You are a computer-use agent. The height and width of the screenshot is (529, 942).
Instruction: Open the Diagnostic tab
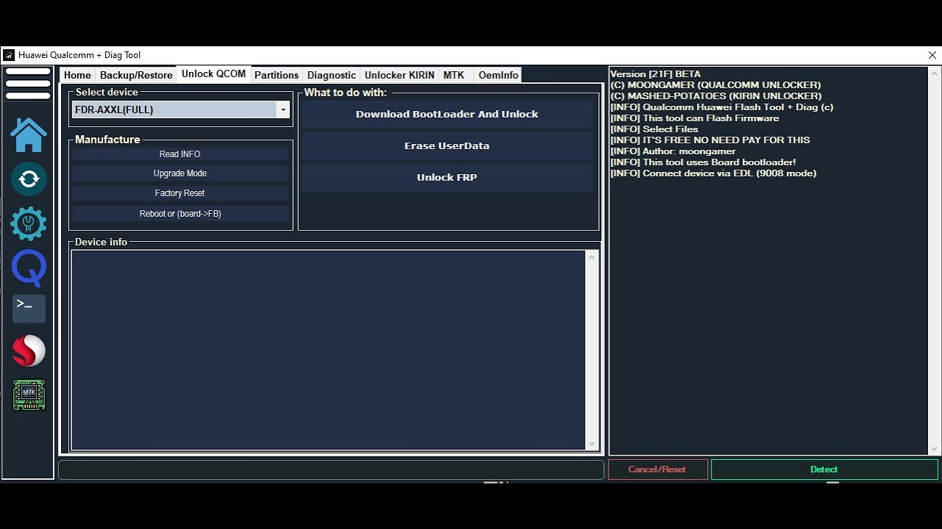[332, 75]
